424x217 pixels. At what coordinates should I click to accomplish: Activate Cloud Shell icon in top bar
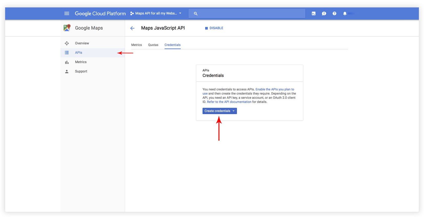coord(314,14)
